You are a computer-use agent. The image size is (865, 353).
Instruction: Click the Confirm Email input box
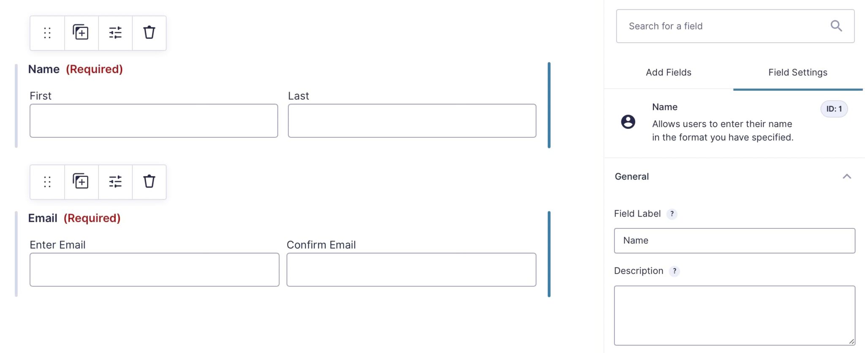[x=411, y=269]
